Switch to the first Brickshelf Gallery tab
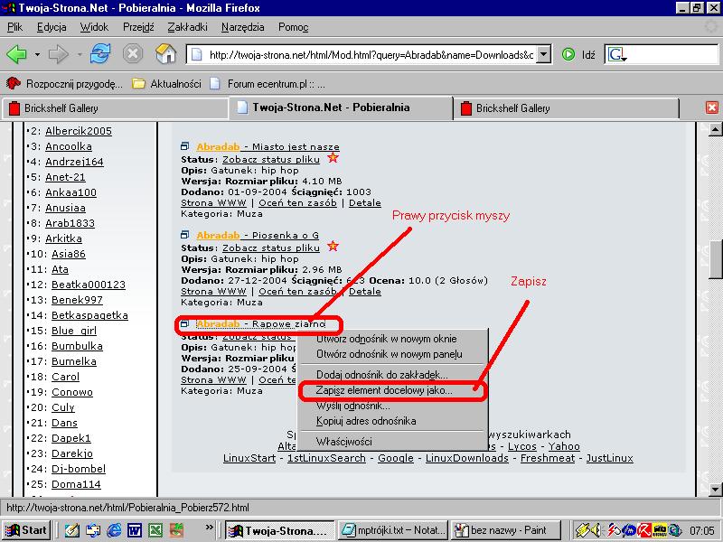This screenshot has height=542, width=723. [x=116, y=108]
